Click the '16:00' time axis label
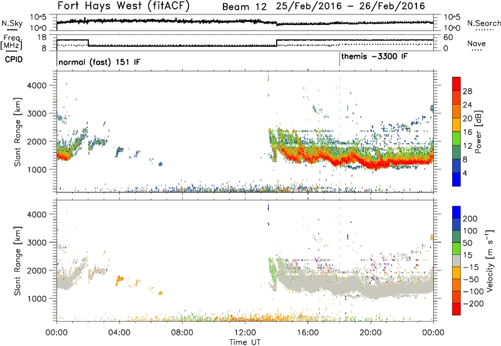Viewport: 501px width, 346px height. (x=307, y=333)
